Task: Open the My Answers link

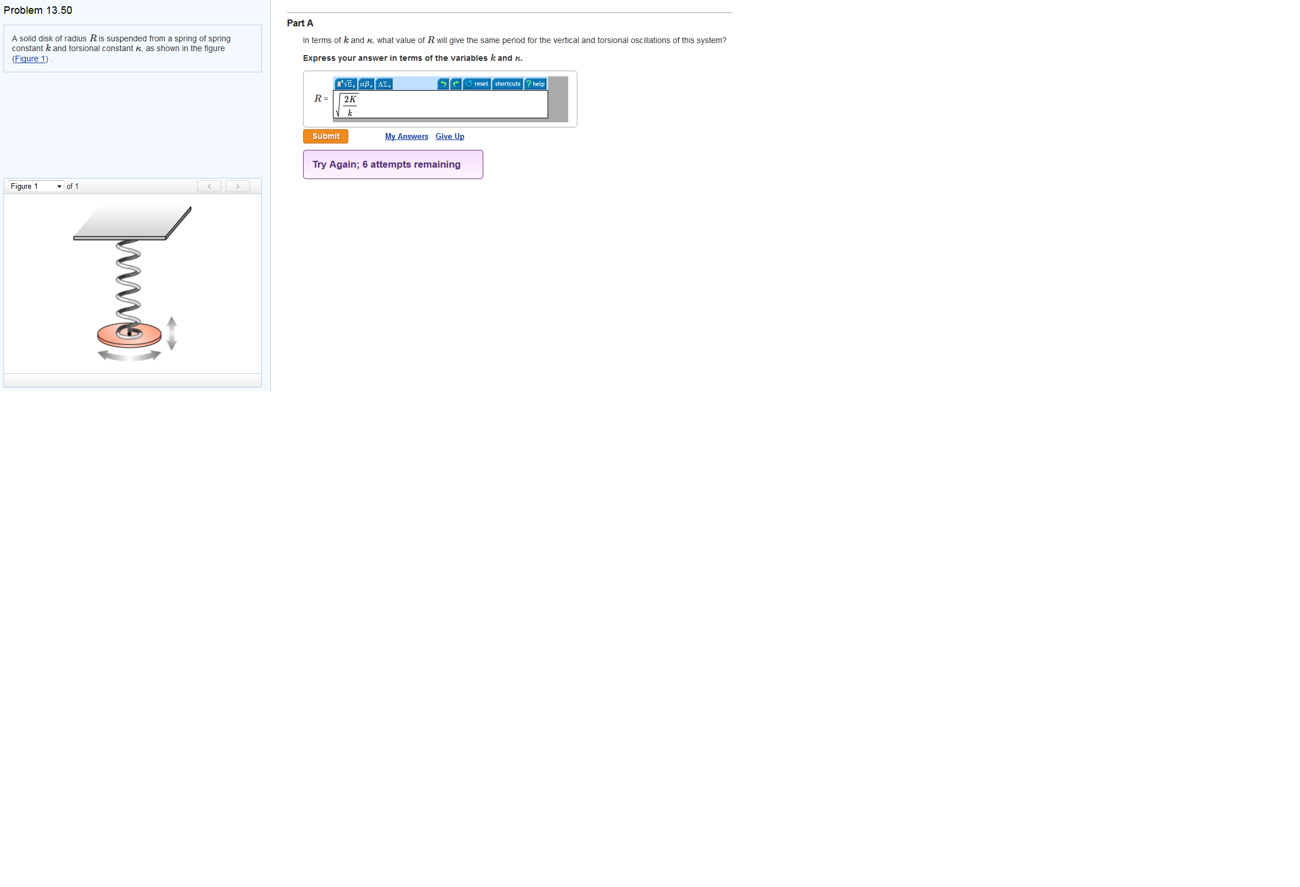Action: coord(406,136)
